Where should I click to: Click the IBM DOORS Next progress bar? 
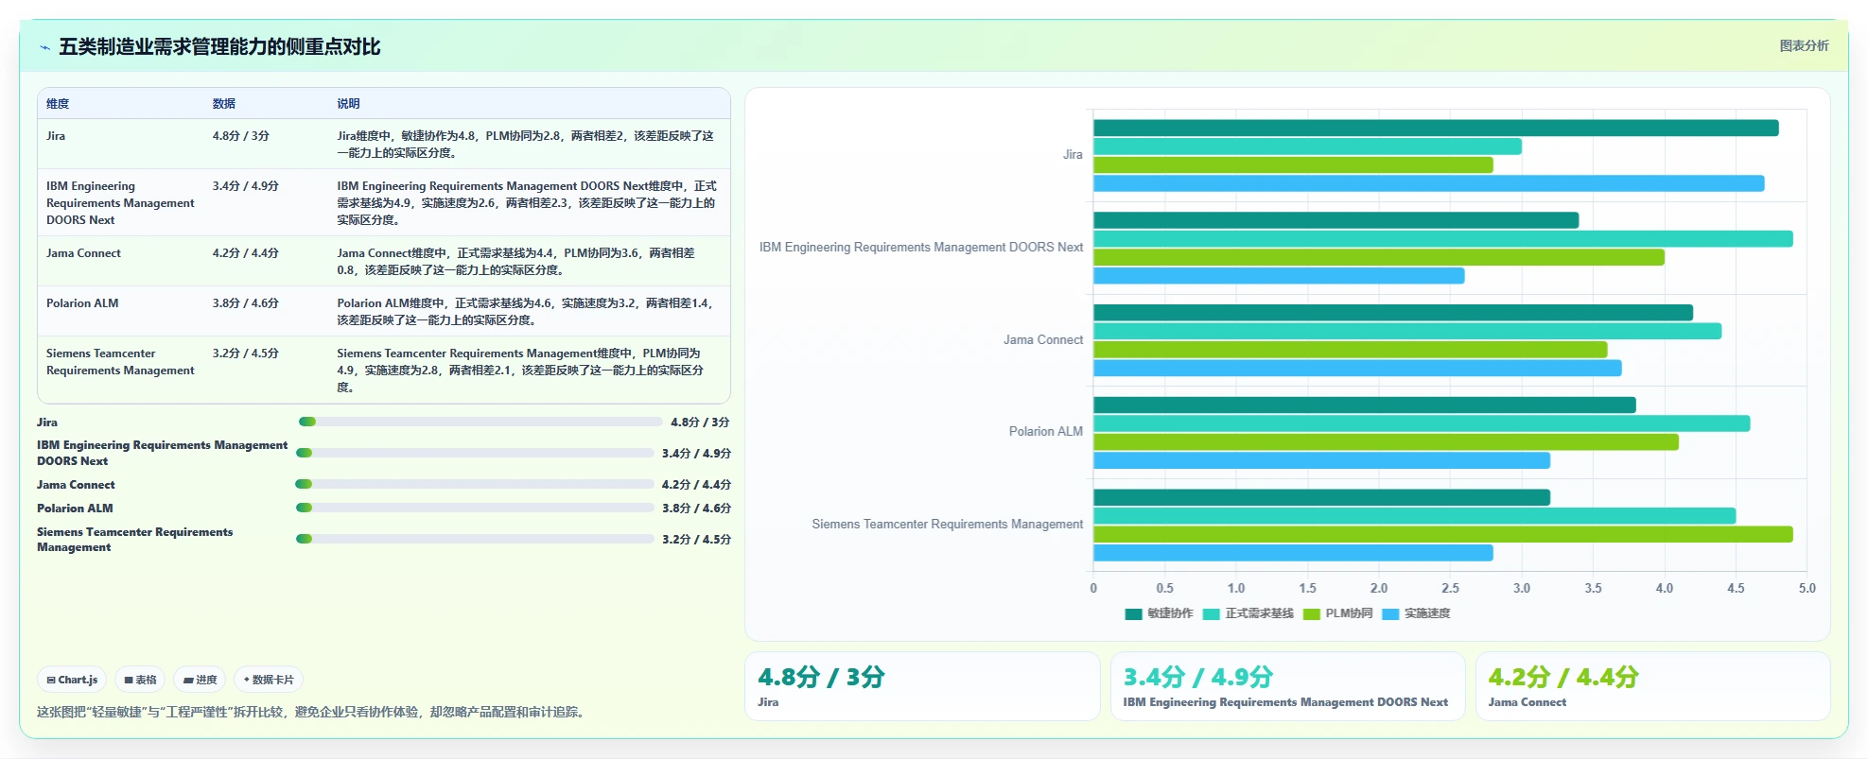coord(476,453)
